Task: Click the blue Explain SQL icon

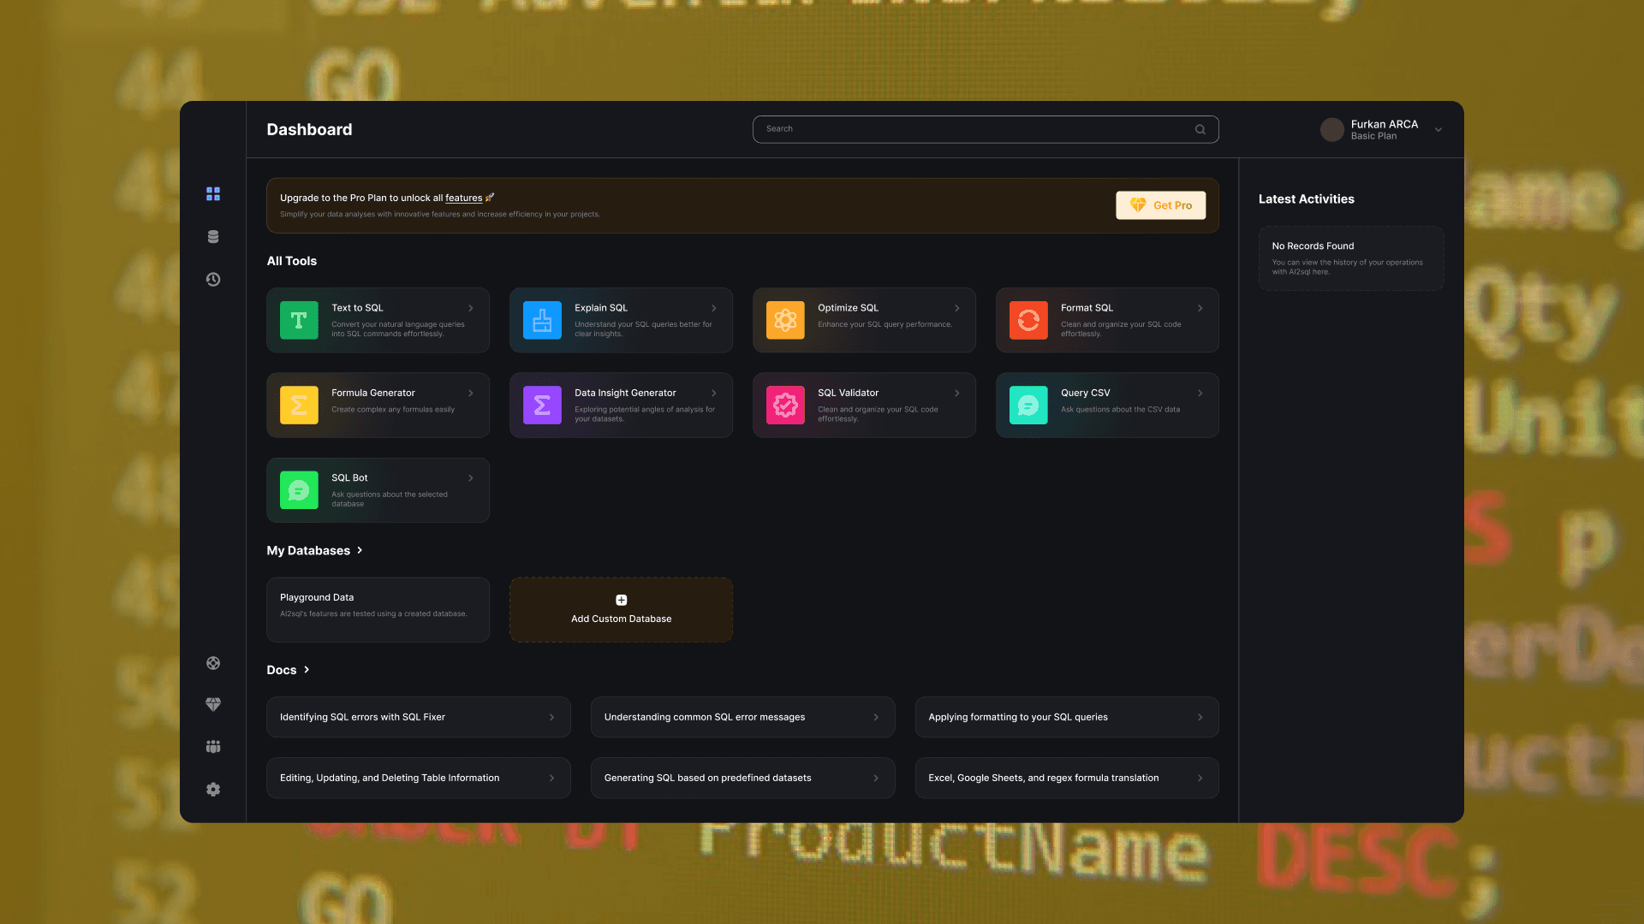Action: tap(542, 320)
